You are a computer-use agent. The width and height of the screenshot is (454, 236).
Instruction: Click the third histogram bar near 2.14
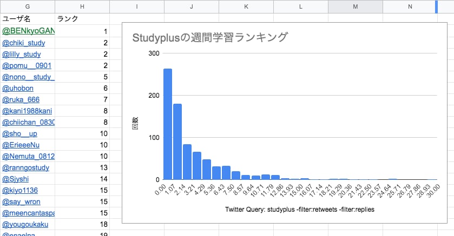(187, 162)
